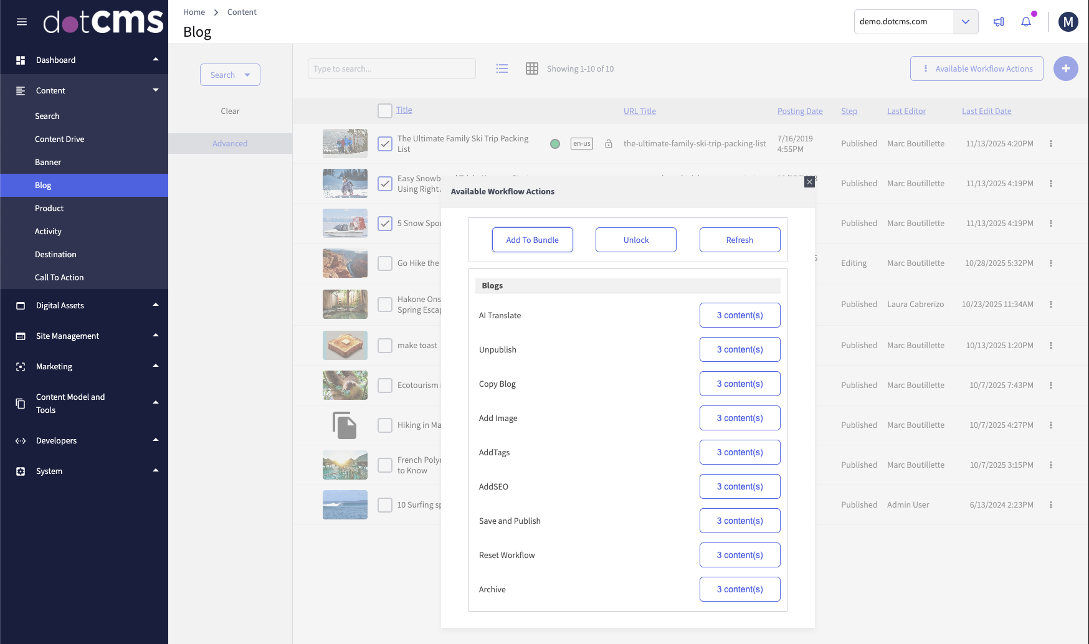Collapse the sidebar with the hamburger icon
Image resolution: width=1089 pixels, height=644 pixels.
click(x=22, y=21)
